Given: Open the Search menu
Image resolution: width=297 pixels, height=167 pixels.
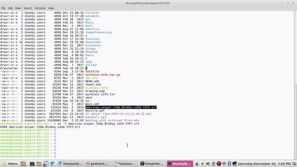Looking at the screenshot, I should pyautogui.click(x=28, y=8).
